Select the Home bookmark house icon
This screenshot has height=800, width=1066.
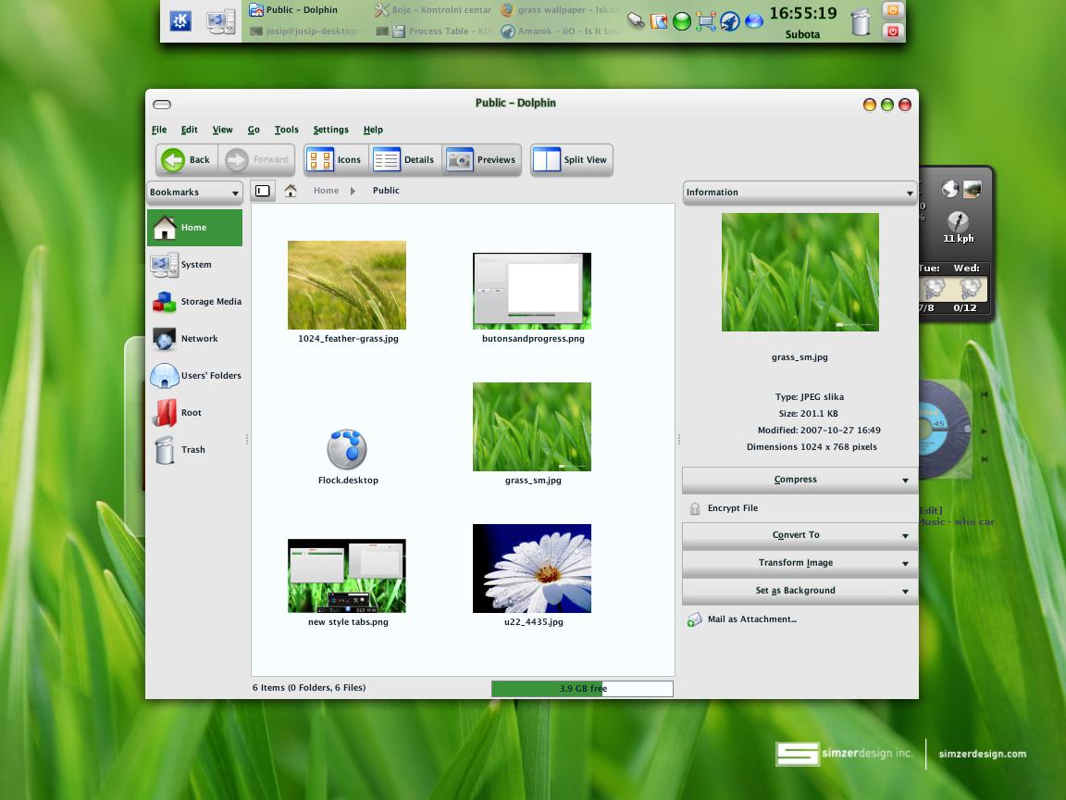(x=165, y=227)
